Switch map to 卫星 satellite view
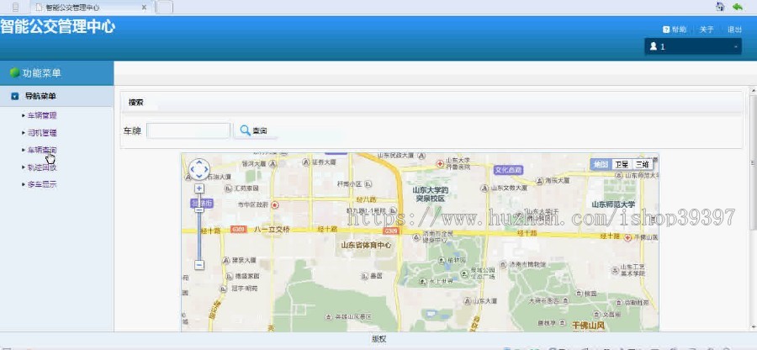 622,165
